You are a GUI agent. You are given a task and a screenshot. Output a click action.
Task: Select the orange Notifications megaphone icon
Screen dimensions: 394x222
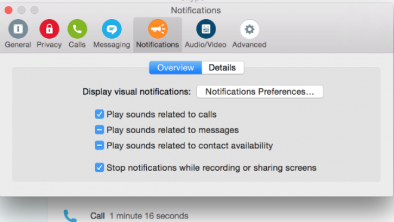tap(158, 29)
